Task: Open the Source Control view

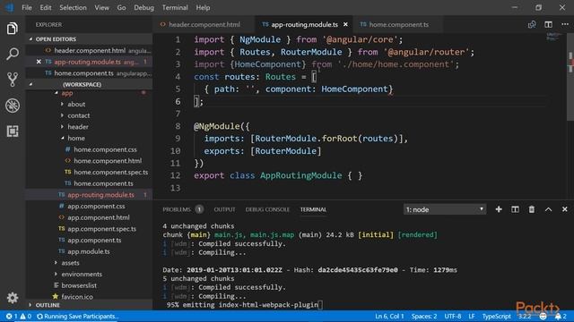Action: [12, 80]
